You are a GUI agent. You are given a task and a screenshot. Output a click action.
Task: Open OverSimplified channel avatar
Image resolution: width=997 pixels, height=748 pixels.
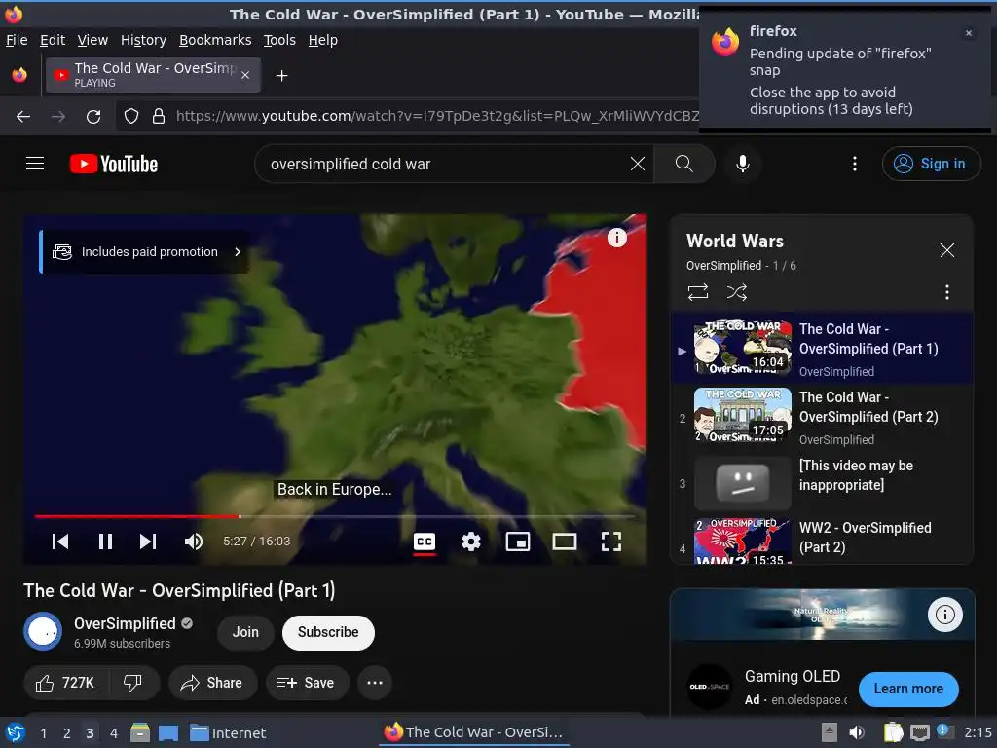coord(43,631)
